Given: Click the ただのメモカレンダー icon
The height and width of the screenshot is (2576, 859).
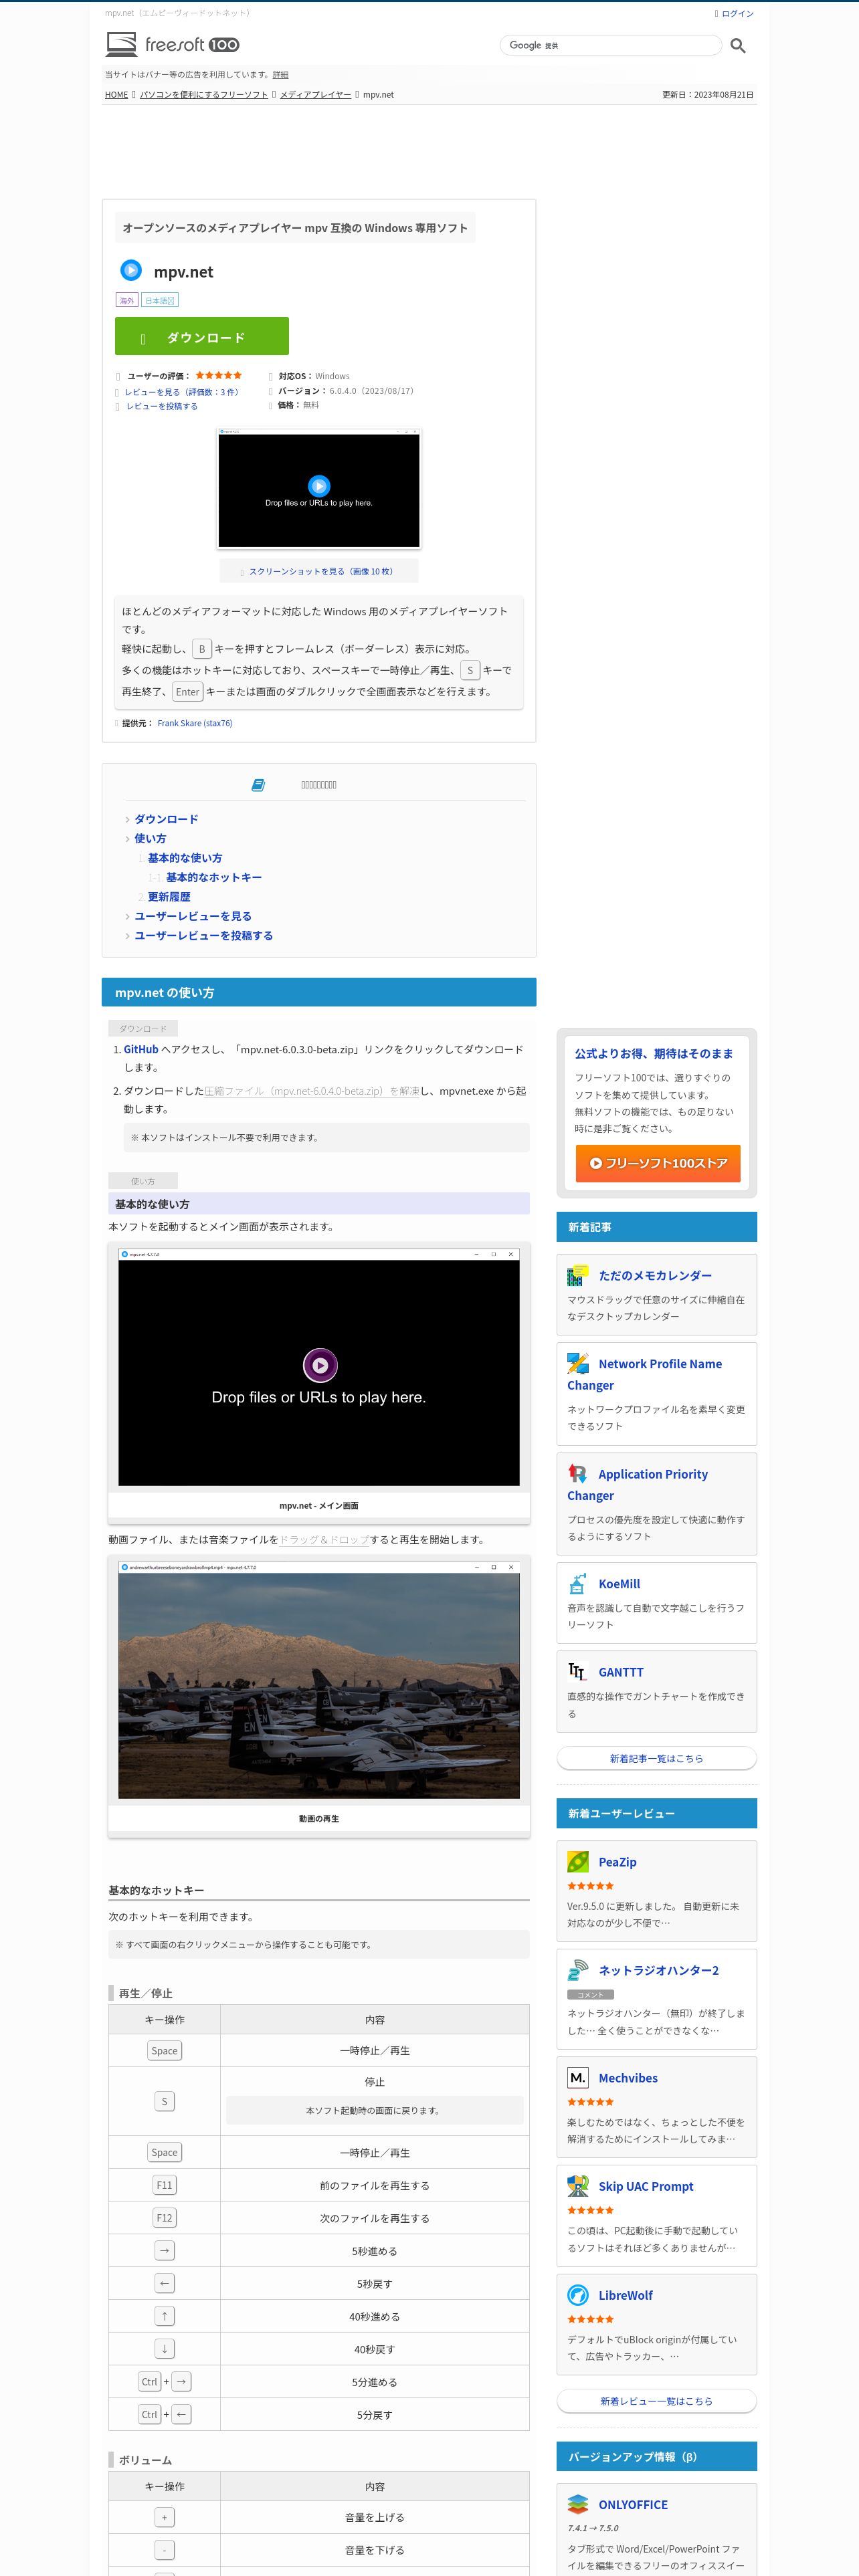Looking at the screenshot, I should point(578,1275).
